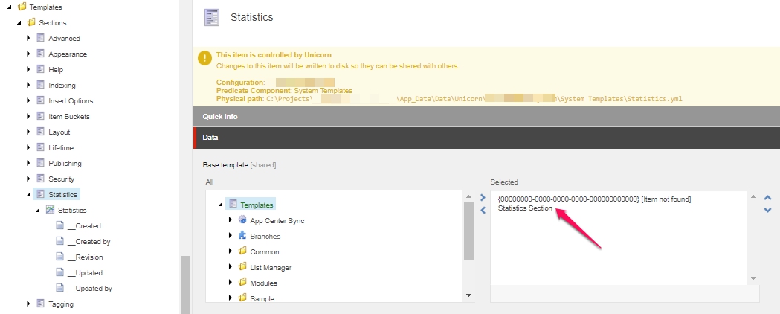This screenshot has width=780, height=314.
Task: Click the Statistics chart icon in tree
Action: (x=51, y=211)
